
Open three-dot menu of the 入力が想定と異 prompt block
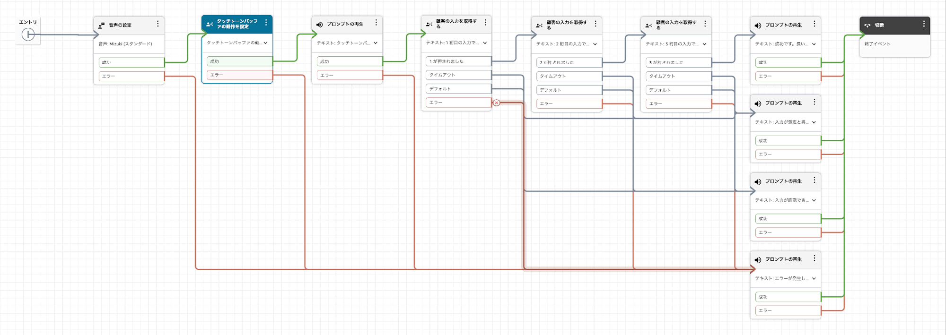(x=815, y=102)
